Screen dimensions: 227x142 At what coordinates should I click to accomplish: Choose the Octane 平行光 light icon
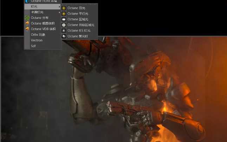tap(64, 14)
